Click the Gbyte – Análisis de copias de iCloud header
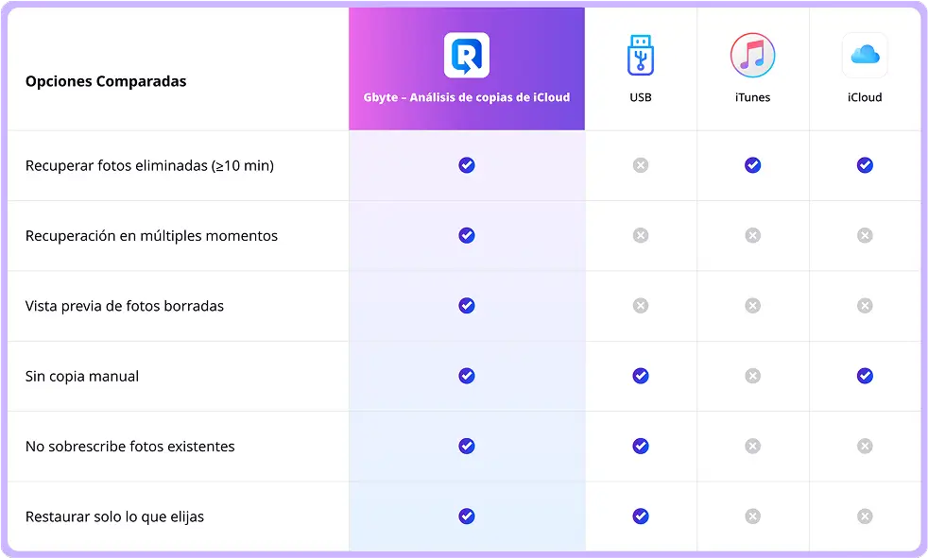This screenshot has width=928, height=558. 467,97
